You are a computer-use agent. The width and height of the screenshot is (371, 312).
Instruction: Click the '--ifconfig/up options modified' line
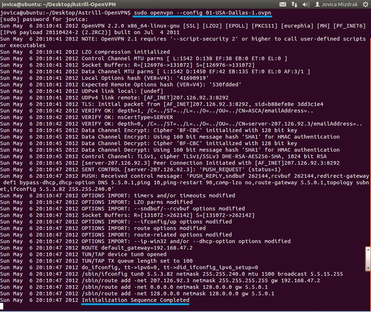click(116, 222)
